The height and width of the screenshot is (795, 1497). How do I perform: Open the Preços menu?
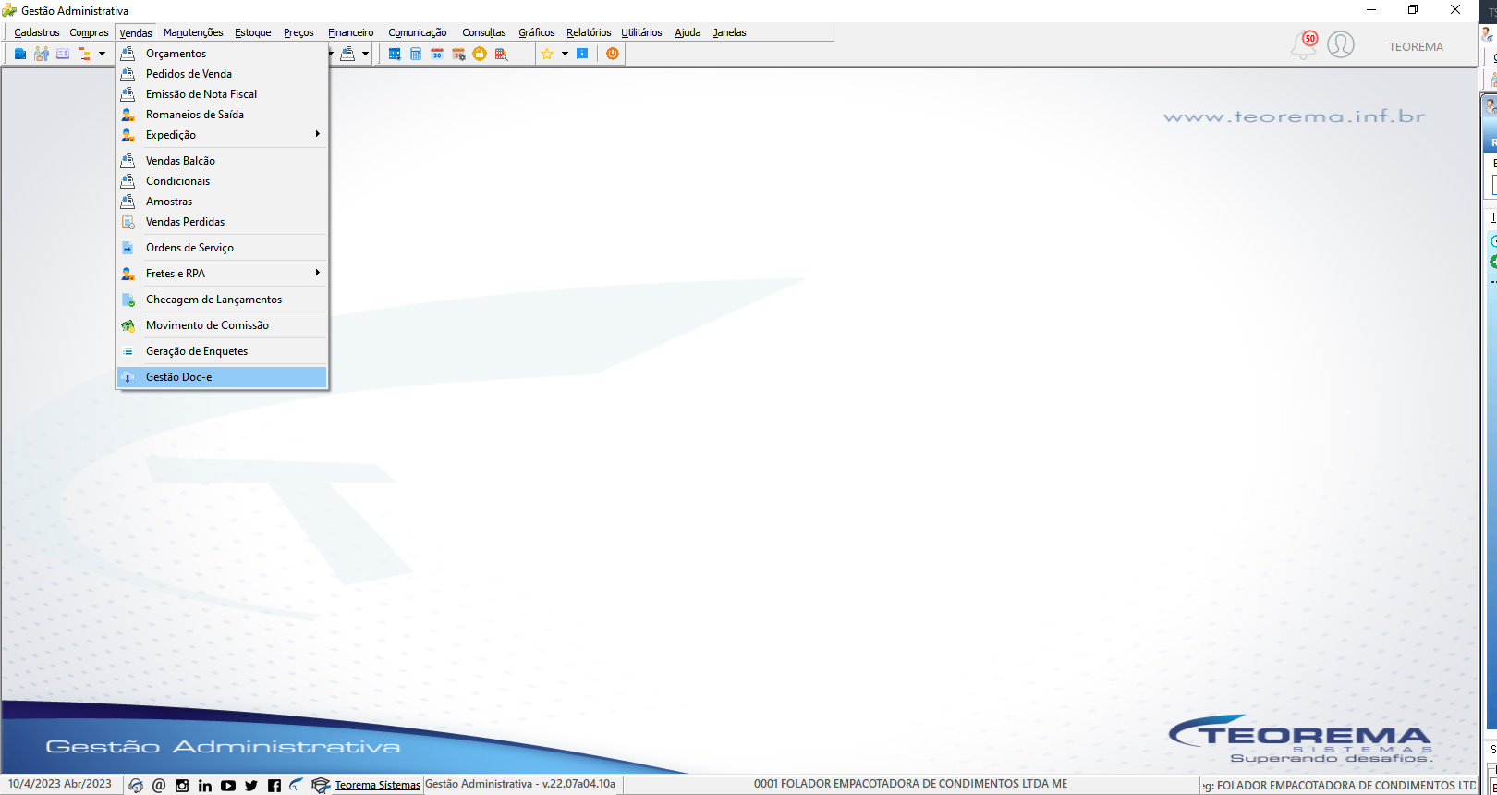click(298, 32)
